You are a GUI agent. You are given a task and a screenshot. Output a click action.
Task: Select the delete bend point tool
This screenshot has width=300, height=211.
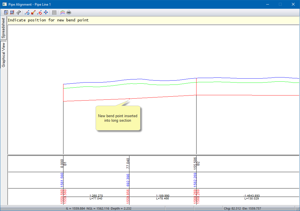pos(39,12)
